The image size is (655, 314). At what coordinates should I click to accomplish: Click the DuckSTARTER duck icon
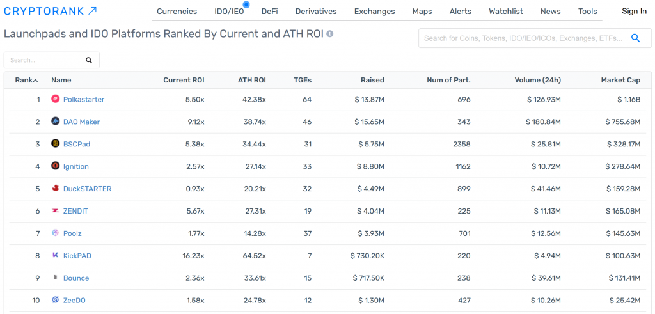[55, 188]
